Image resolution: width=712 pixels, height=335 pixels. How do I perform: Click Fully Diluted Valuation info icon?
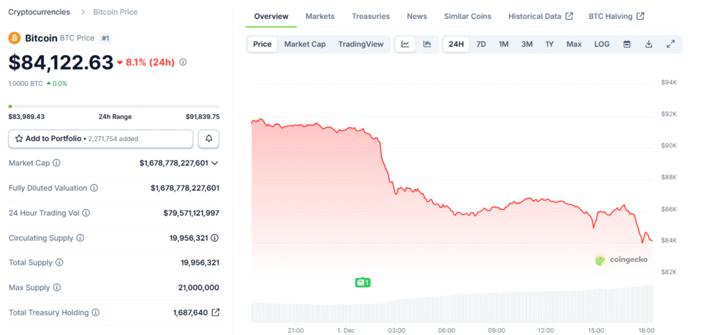tap(94, 188)
